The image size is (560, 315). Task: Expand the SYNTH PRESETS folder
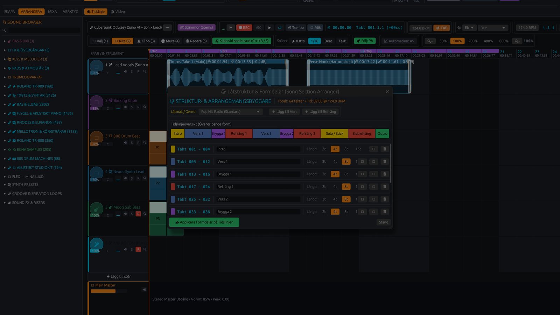pos(5,185)
